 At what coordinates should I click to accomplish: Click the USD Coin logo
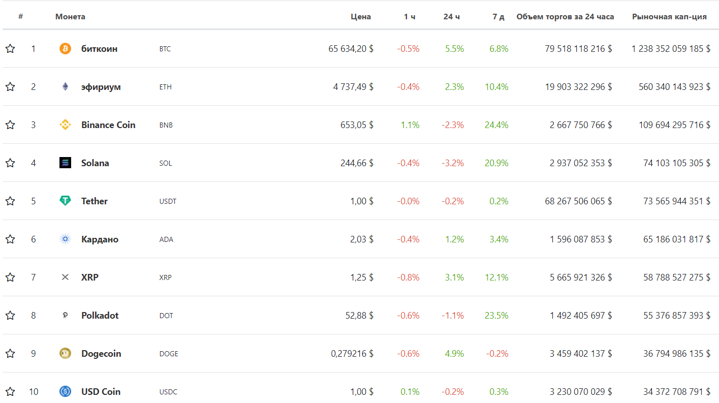coord(65,392)
